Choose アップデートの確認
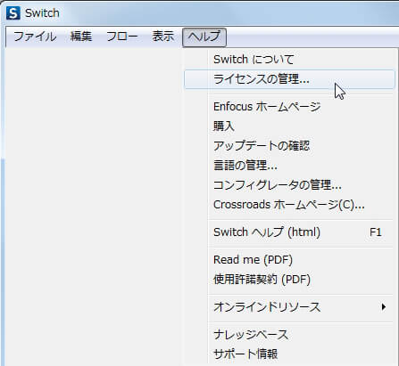This screenshot has width=399, height=366. pos(289,146)
